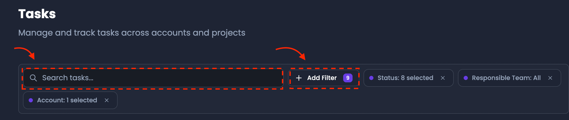This screenshot has width=569, height=120.
Task: Click the purple dot on Responsible Team chip
Action: click(466, 78)
